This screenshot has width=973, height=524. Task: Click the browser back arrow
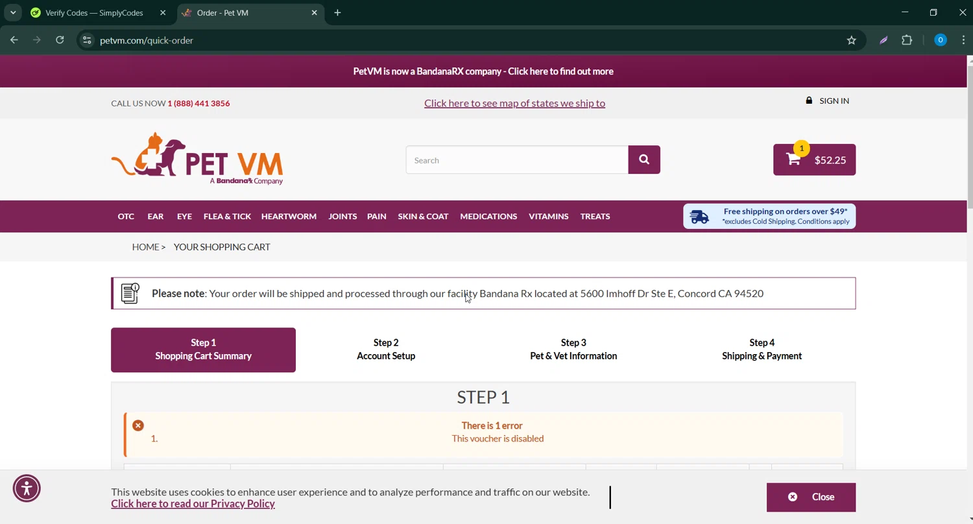point(14,40)
